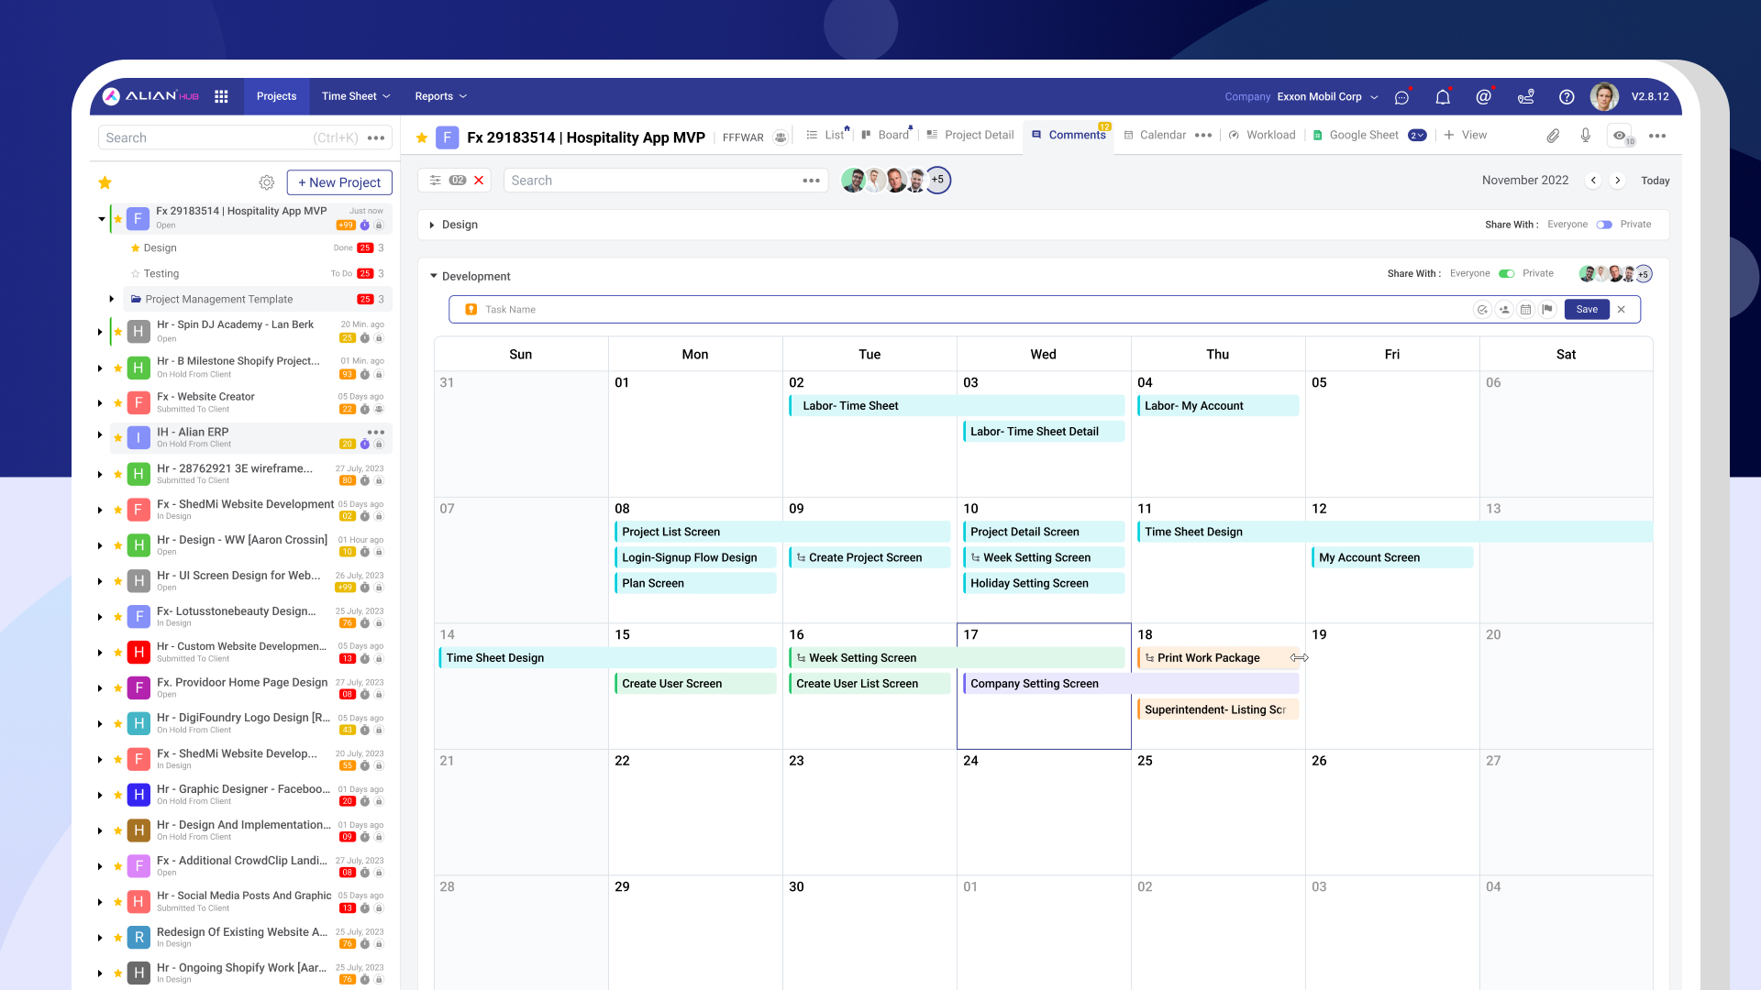Open the apps grid menu icon
Image resolution: width=1761 pixels, height=990 pixels.
[x=221, y=96]
